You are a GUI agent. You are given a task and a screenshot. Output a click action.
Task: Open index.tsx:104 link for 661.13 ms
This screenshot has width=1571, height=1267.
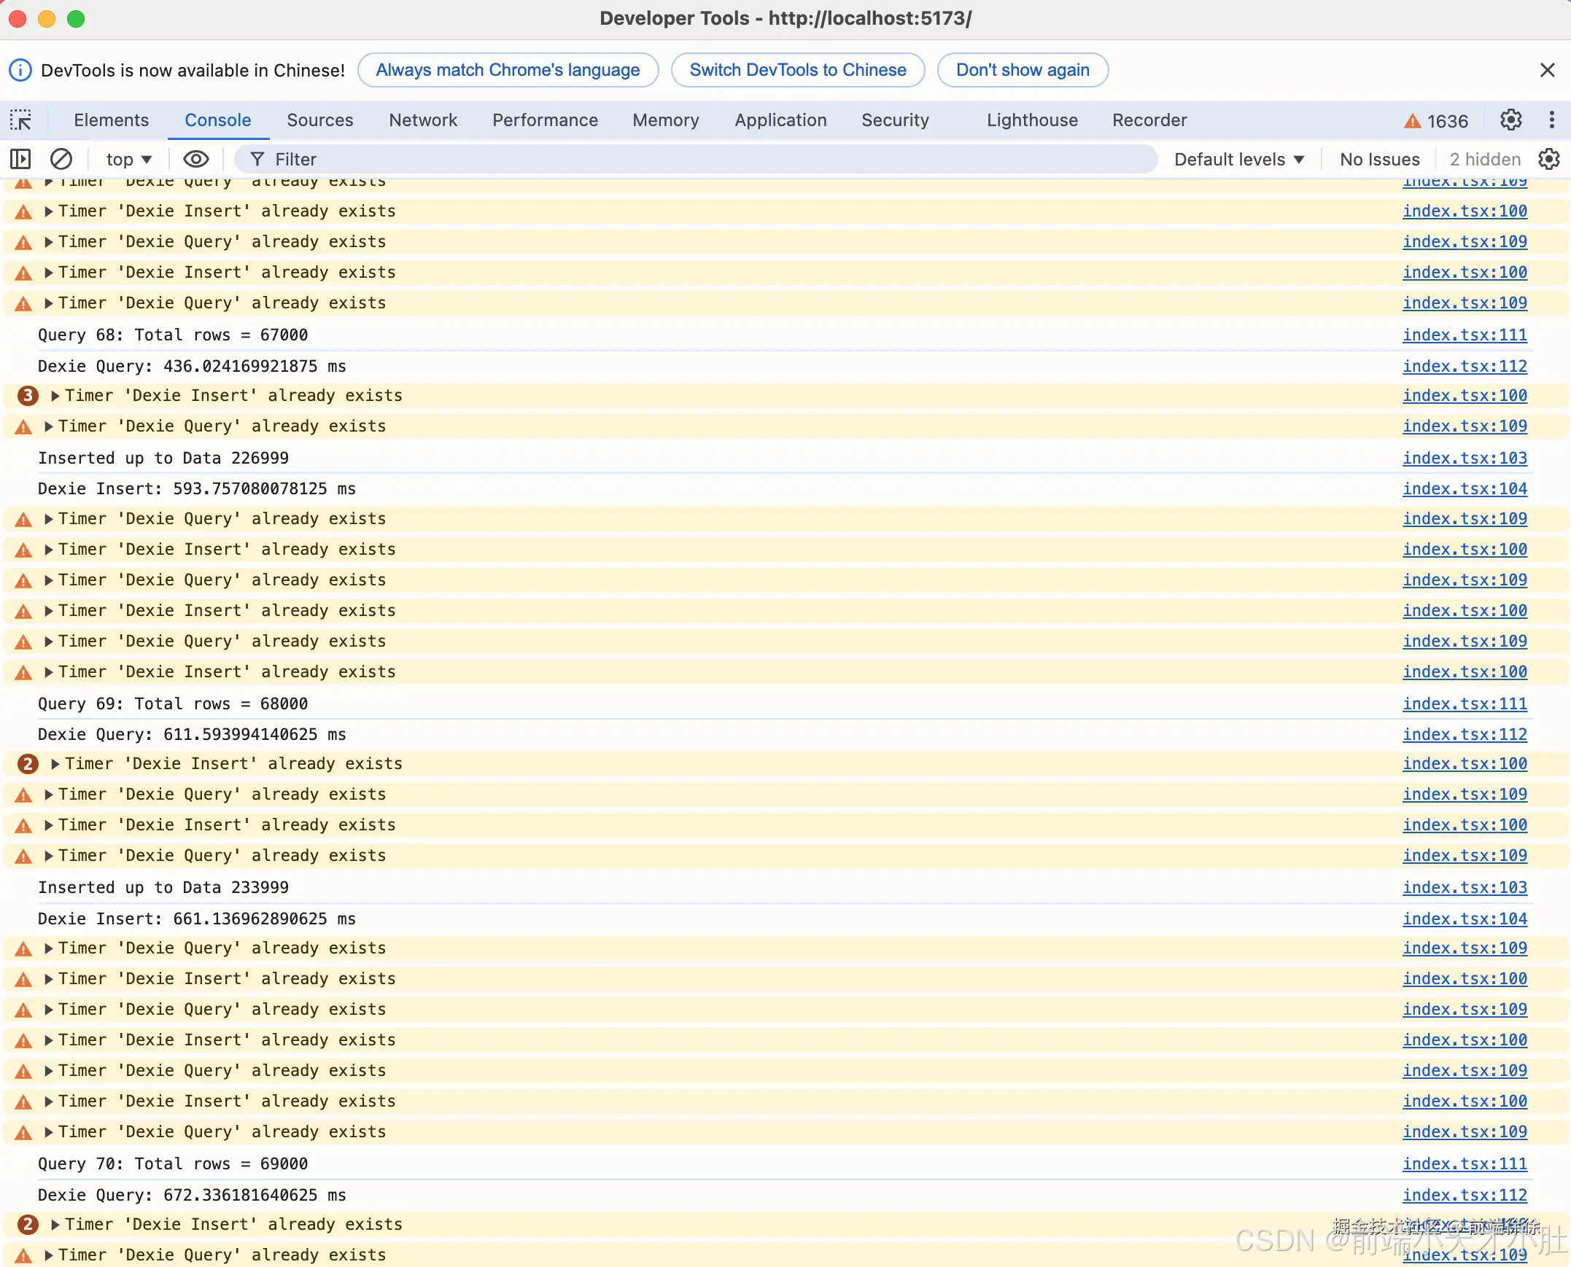(x=1465, y=919)
